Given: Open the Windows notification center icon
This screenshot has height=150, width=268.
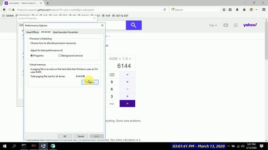Looking at the screenshot, I should click(x=261, y=146).
